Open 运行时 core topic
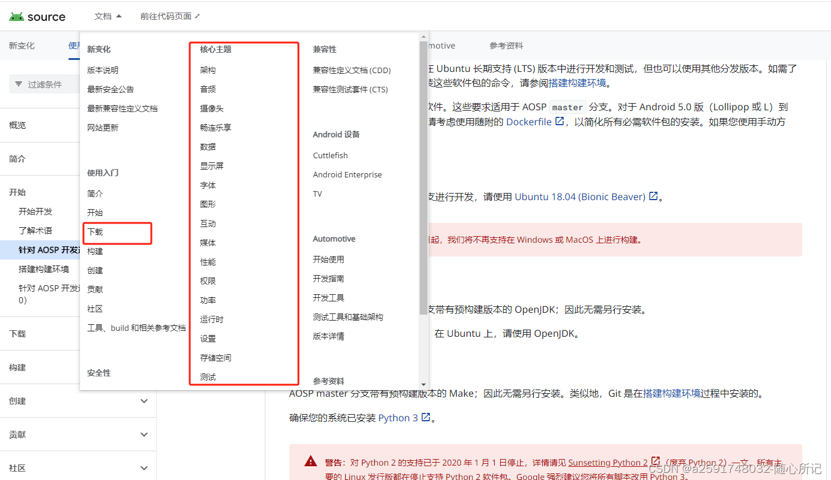Image resolution: width=831 pixels, height=480 pixels. click(x=211, y=319)
